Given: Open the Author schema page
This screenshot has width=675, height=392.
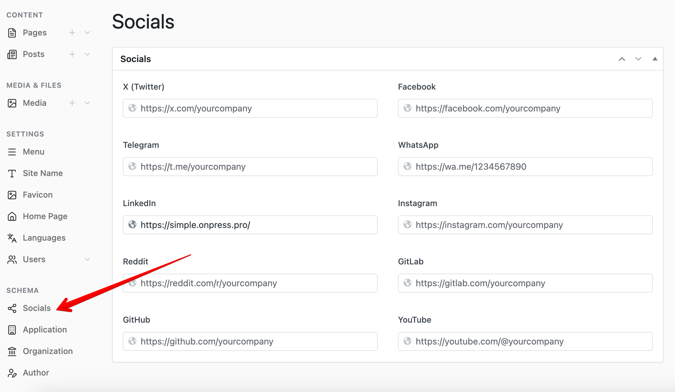Looking at the screenshot, I should point(36,373).
